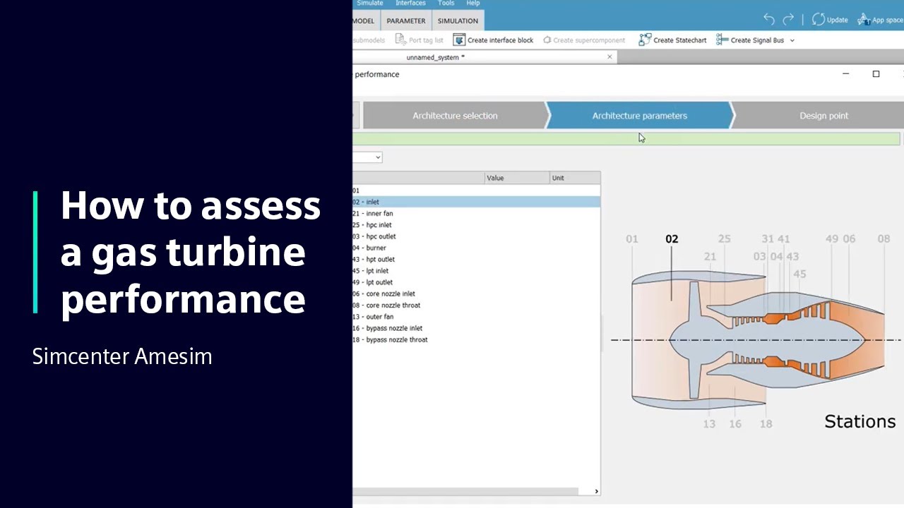The height and width of the screenshot is (508, 904).
Task: Select the unnamed_system document tab
Action: pos(435,57)
